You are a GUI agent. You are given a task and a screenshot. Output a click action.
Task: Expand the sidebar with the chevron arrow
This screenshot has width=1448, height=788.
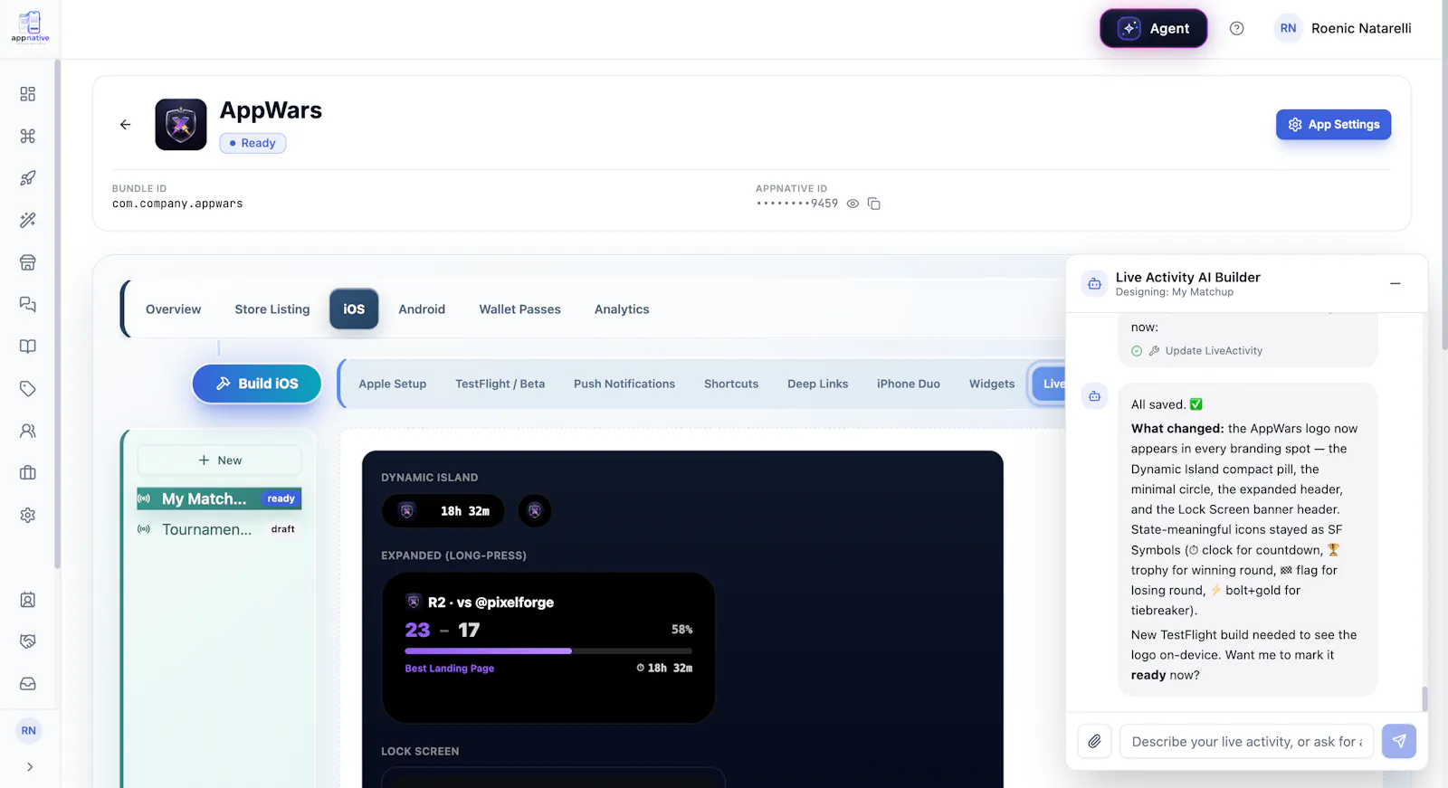point(30,767)
